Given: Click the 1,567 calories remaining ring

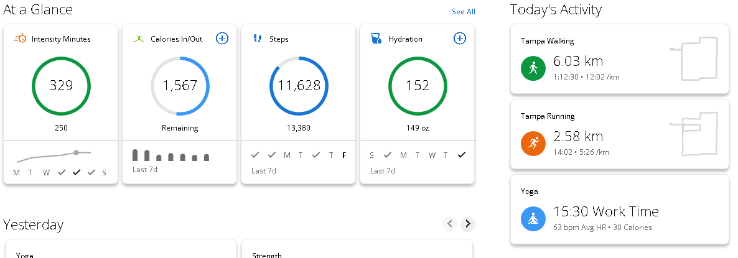Looking at the screenshot, I should tap(180, 86).
